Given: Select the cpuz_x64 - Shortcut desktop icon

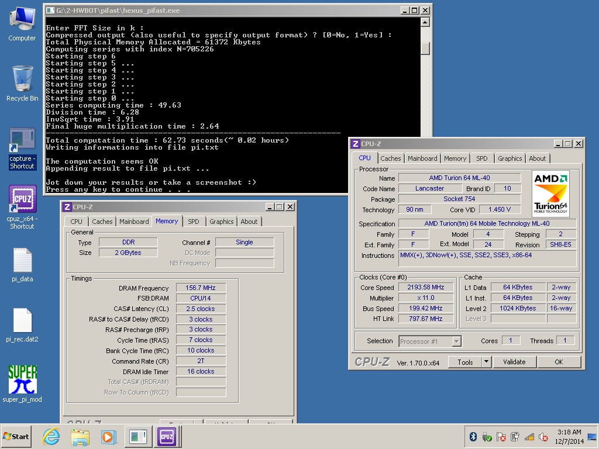Looking at the screenshot, I should coord(22,208).
